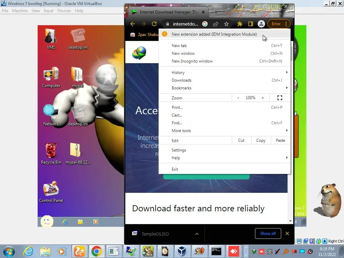Click Chrome icon on host taskbar
This screenshot has width=344, height=258.
[96, 251]
